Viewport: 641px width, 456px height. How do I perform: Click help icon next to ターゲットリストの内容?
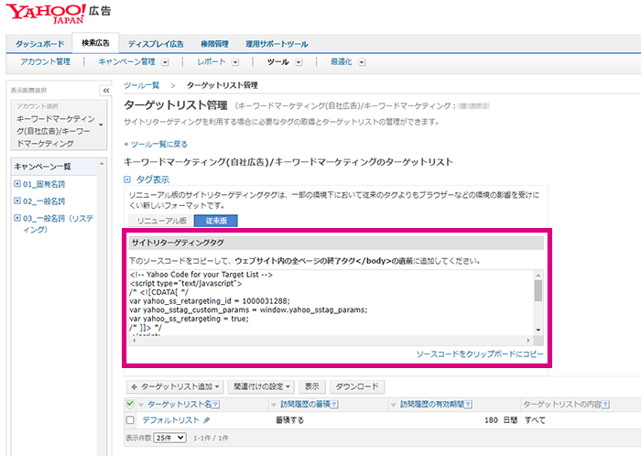pyautogui.click(x=605, y=405)
